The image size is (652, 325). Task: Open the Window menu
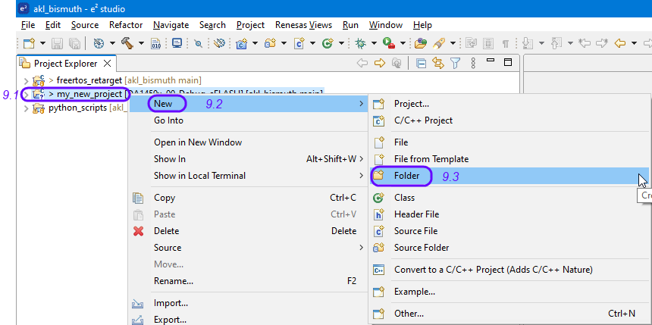[385, 25]
